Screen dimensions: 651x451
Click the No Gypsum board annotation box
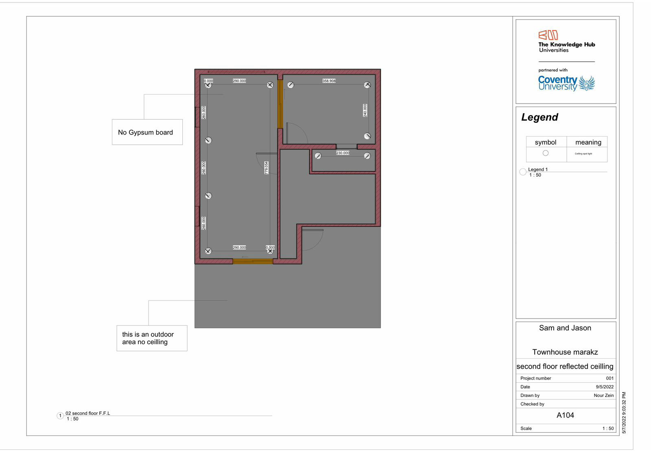tap(147, 132)
